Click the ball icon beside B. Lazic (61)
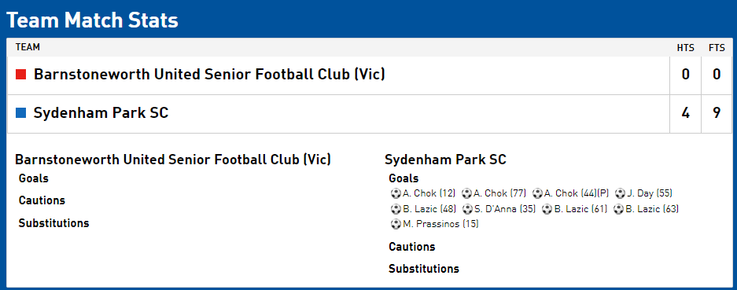The height and width of the screenshot is (290, 737). pyautogui.click(x=547, y=209)
